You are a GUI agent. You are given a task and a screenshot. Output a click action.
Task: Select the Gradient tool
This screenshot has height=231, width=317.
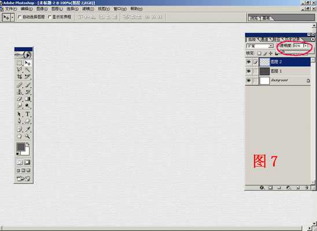coord(27,99)
